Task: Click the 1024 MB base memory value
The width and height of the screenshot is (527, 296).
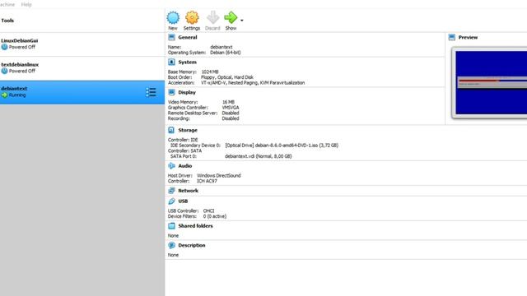Action: [210, 72]
